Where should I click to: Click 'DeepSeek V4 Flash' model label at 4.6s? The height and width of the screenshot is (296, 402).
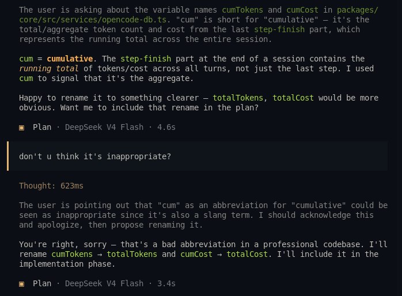104,127
